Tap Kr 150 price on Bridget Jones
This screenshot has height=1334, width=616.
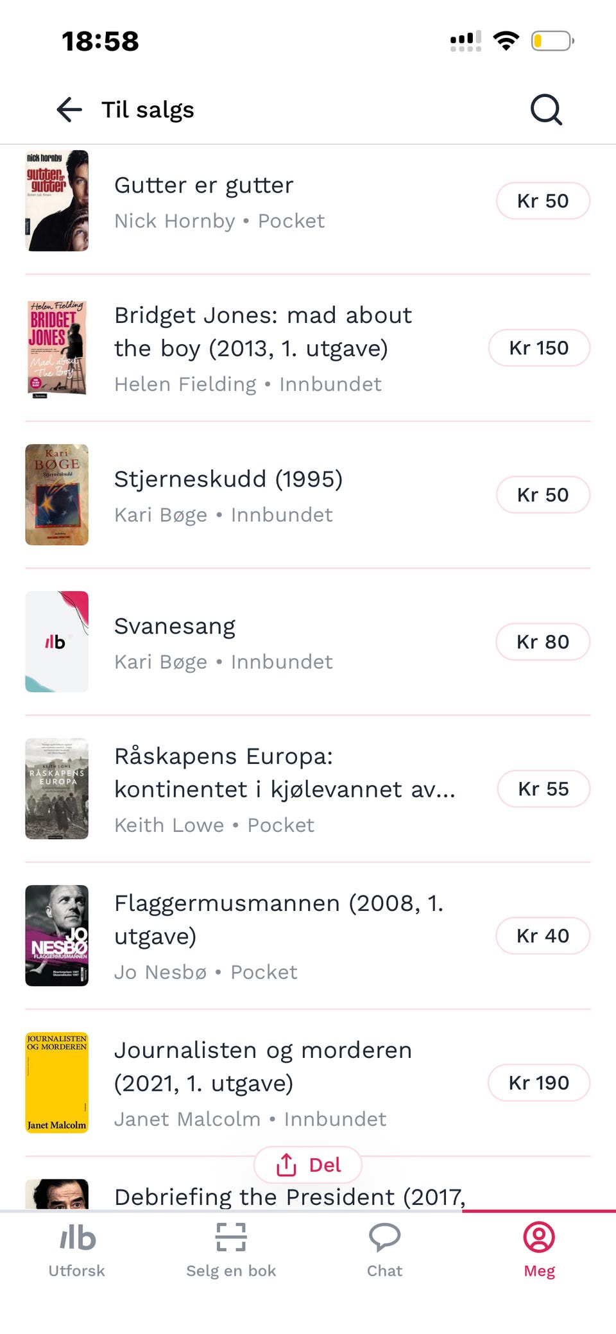coord(539,348)
